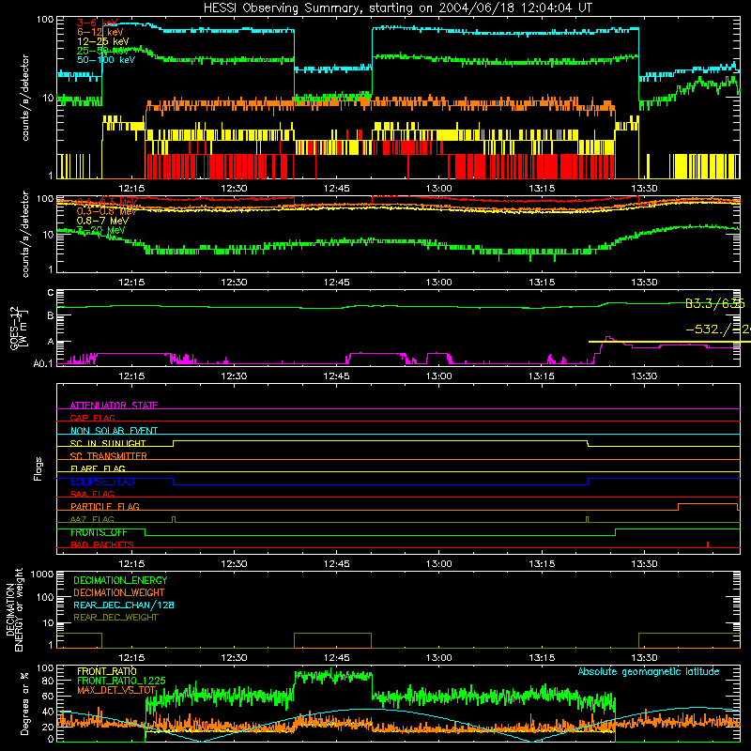
Task: Select the FRONT_RATIO_1225 legend label
Action: pos(122,681)
